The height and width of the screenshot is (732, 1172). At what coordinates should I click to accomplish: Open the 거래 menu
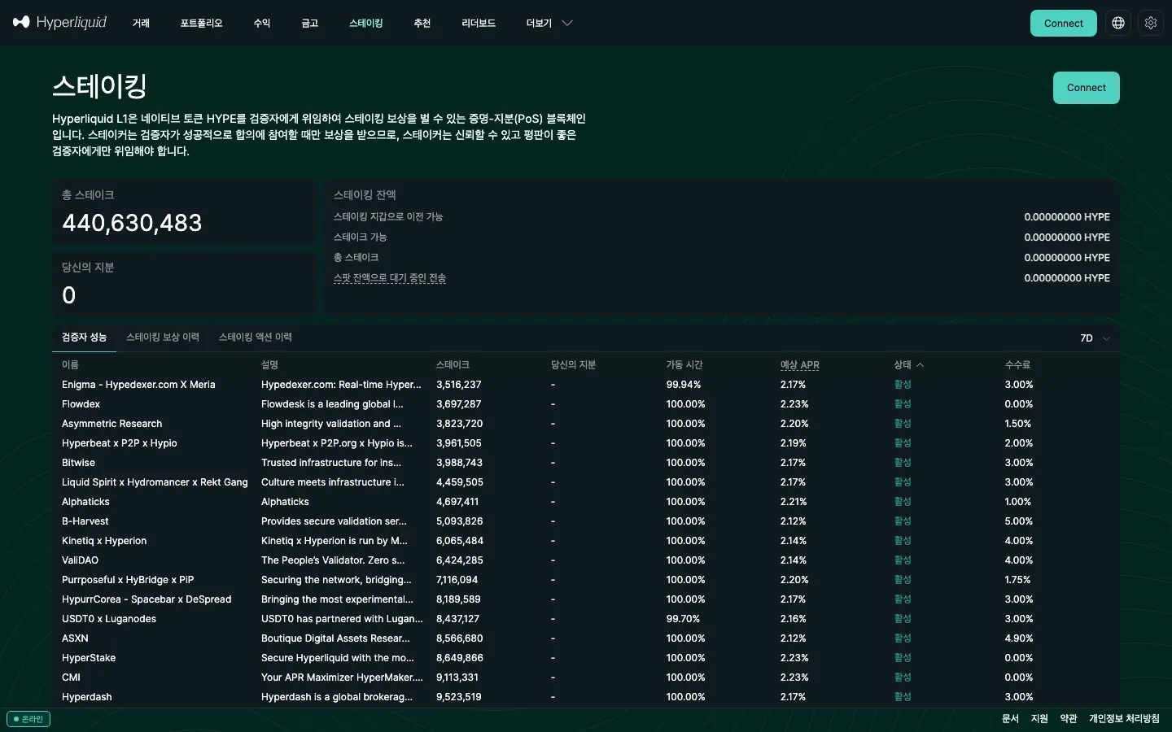(x=141, y=23)
